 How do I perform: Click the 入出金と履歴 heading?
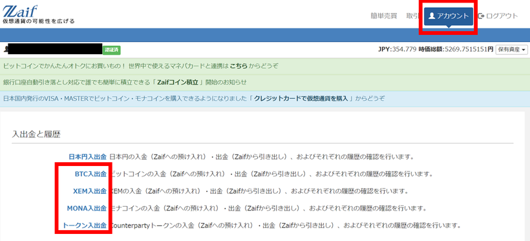36,134
